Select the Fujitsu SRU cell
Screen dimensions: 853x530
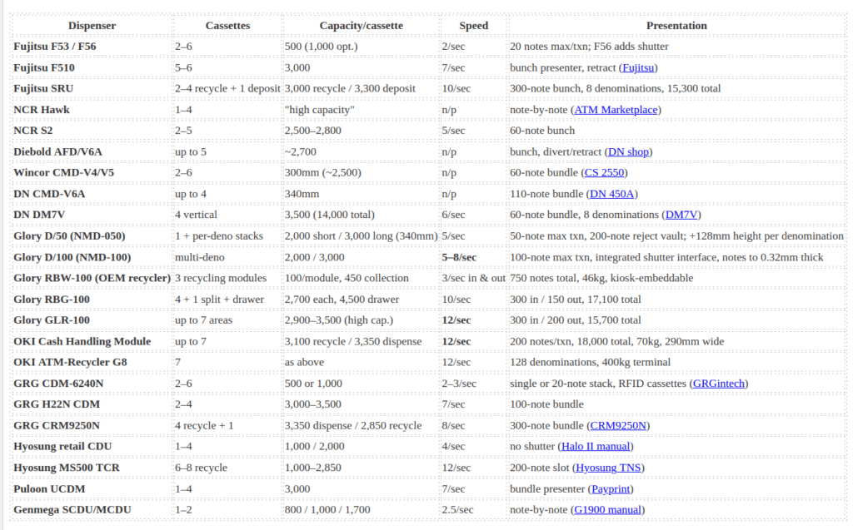click(92, 88)
